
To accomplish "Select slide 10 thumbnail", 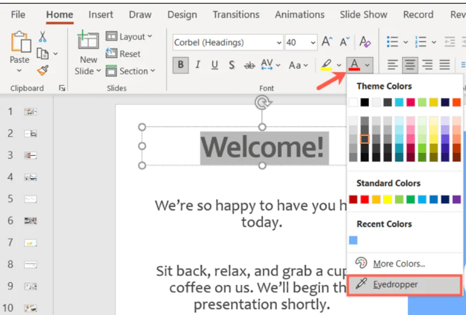I will (x=30, y=308).
